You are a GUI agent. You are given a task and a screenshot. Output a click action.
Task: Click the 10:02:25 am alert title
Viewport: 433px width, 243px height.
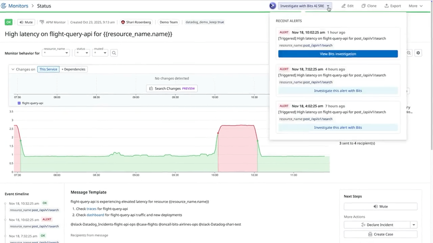point(332,38)
